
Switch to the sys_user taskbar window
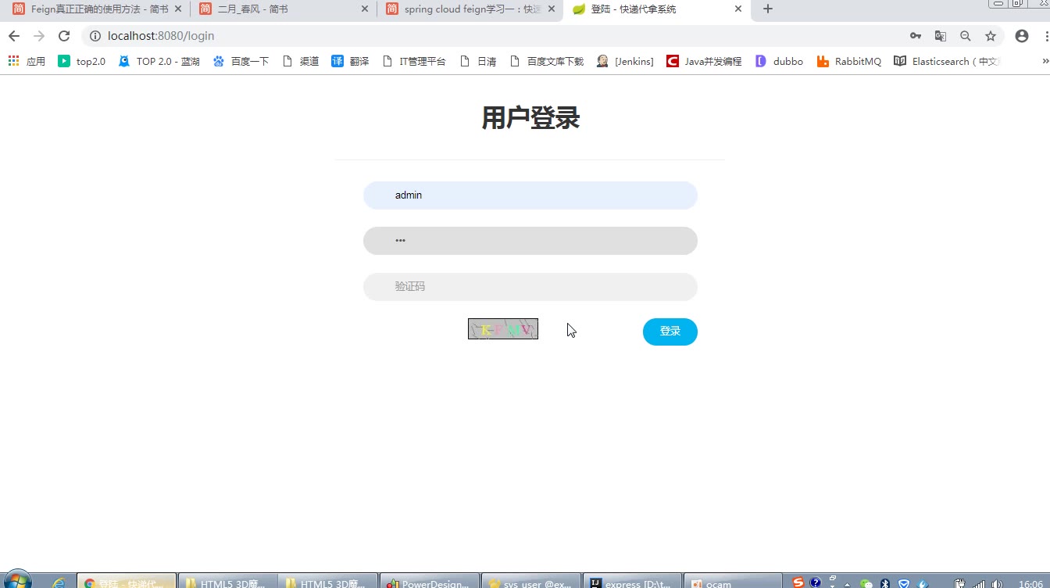530,583
